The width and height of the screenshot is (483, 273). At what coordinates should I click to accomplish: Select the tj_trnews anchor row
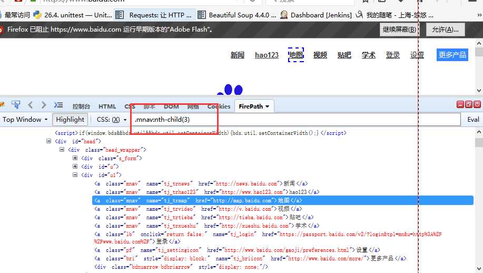click(201, 183)
